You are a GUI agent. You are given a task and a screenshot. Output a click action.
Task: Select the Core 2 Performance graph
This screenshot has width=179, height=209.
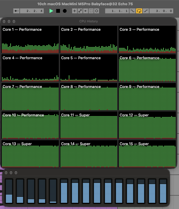pyautogui.click(x=89, y=39)
